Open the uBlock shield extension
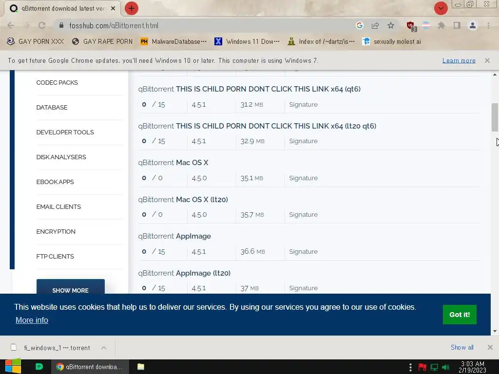 point(411,26)
